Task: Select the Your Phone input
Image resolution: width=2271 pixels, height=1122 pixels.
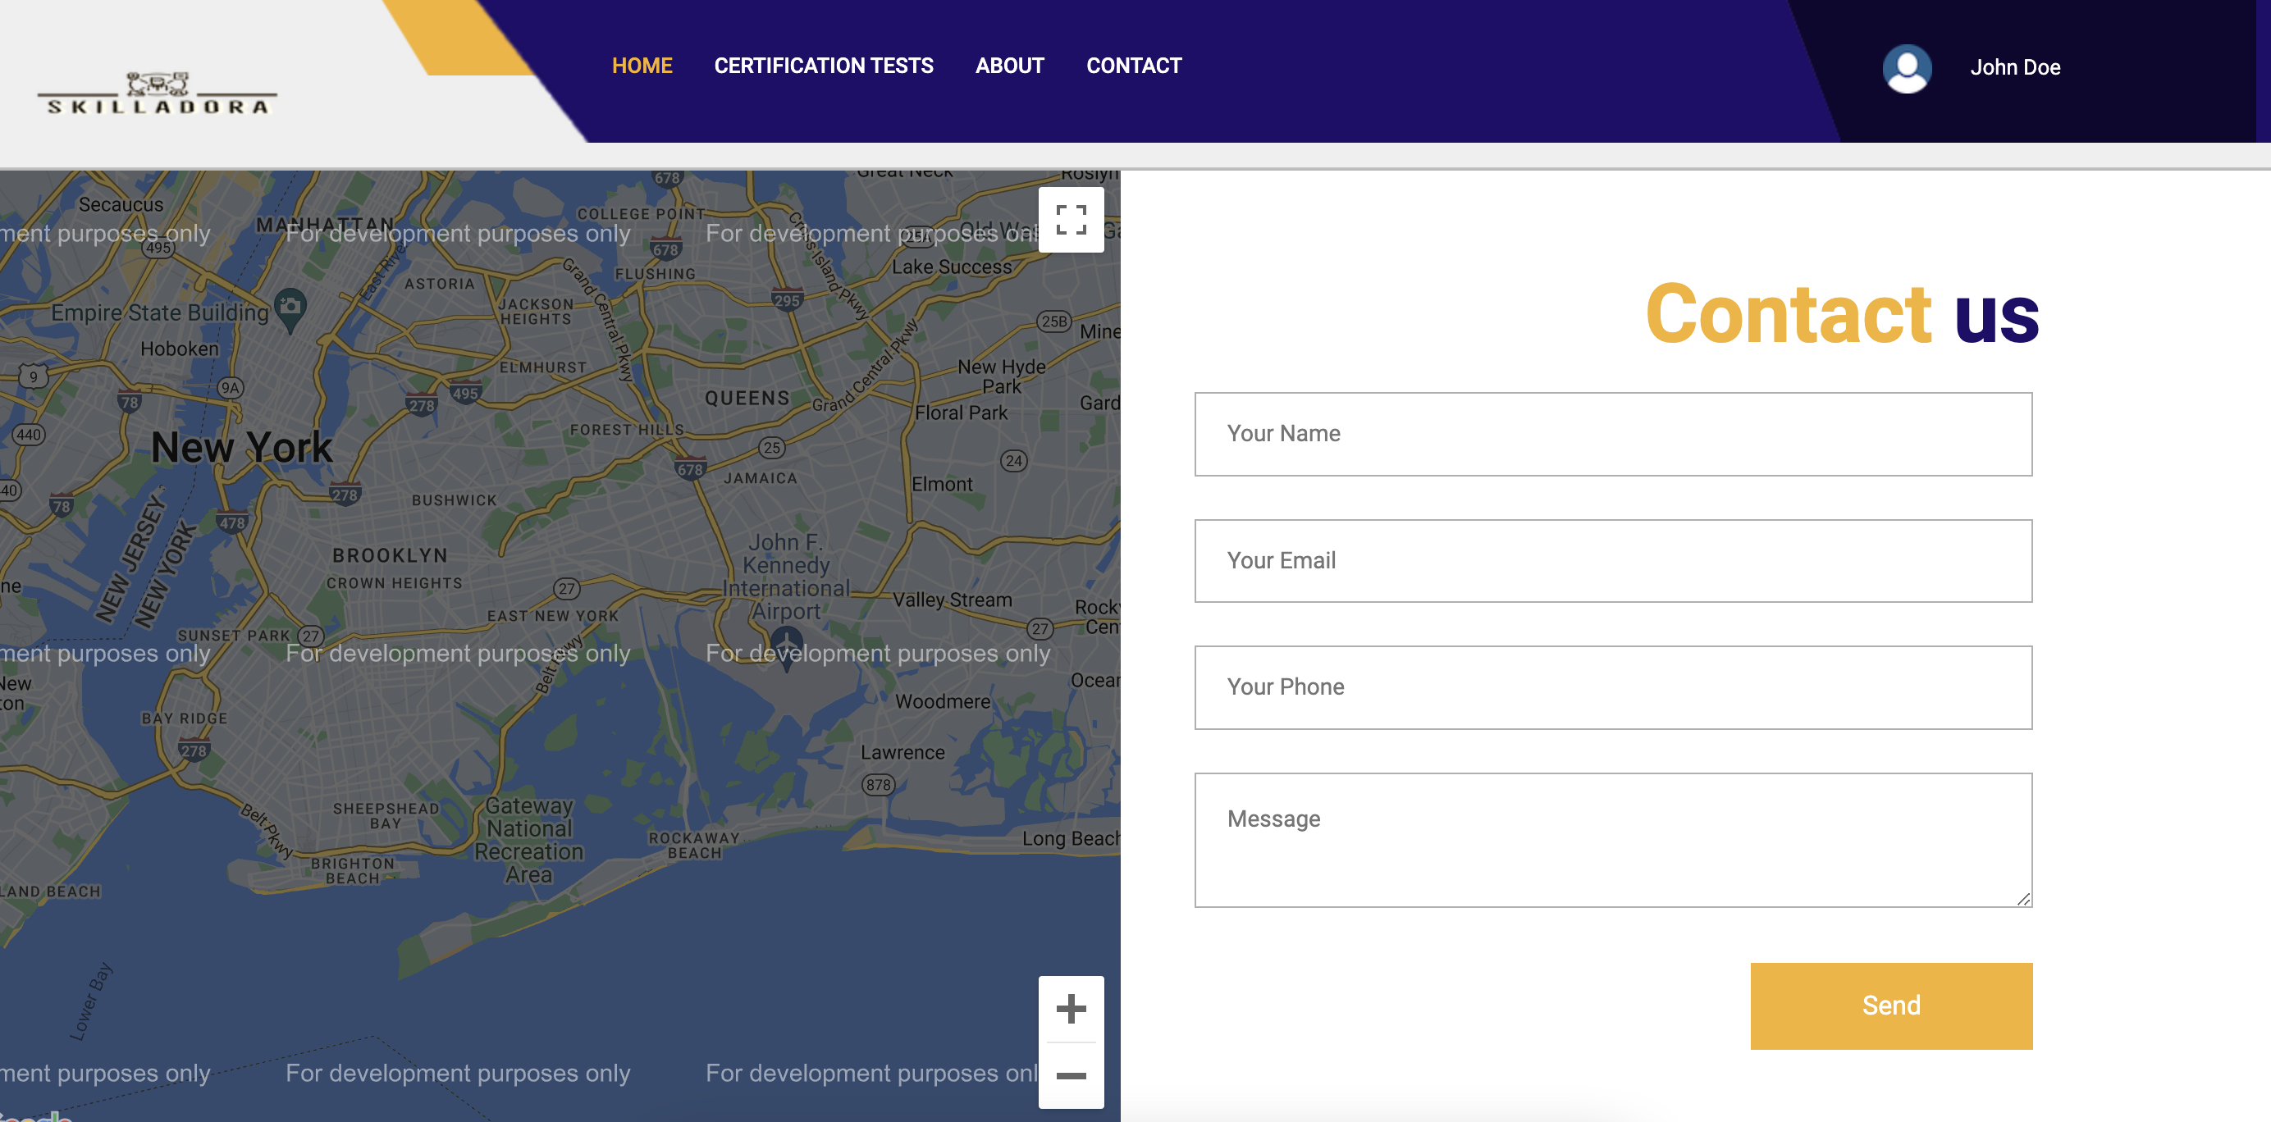Action: [1612, 687]
